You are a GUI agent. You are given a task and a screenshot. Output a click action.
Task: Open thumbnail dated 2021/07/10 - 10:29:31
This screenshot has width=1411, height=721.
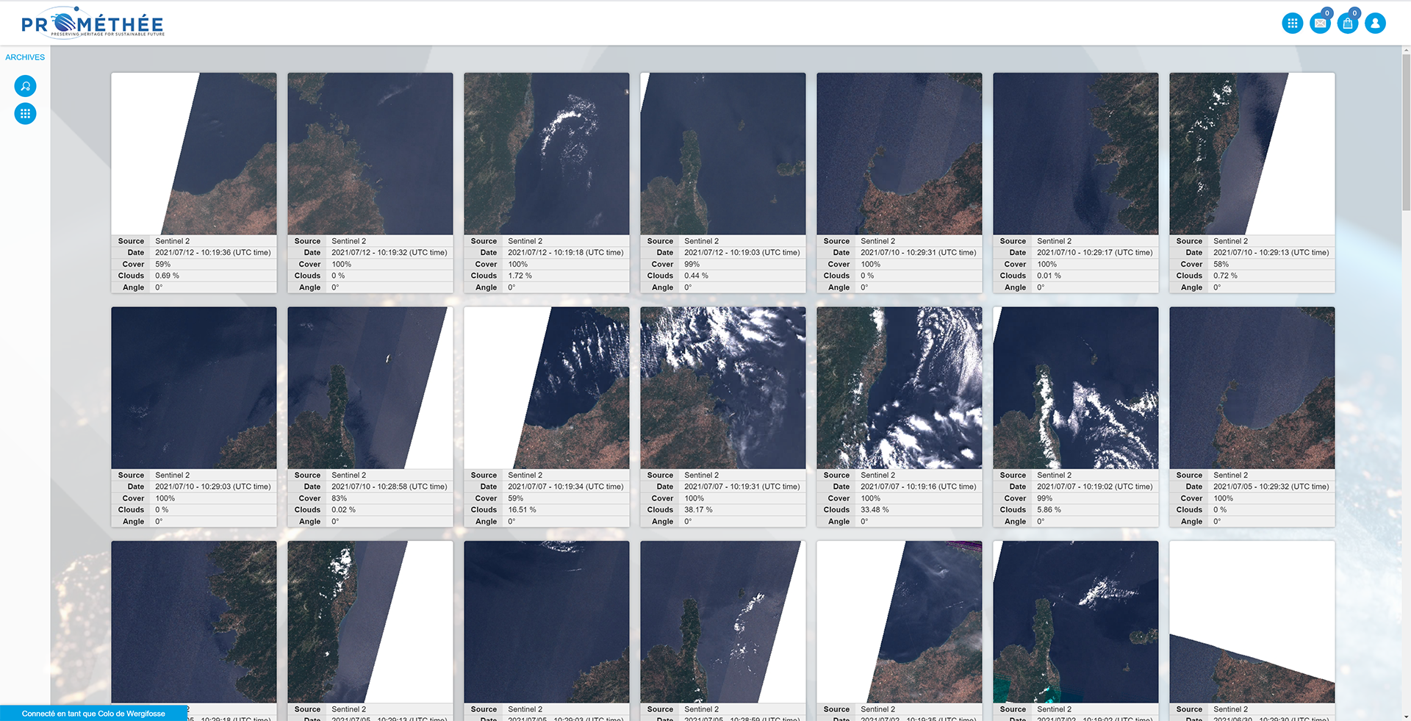[x=900, y=154]
